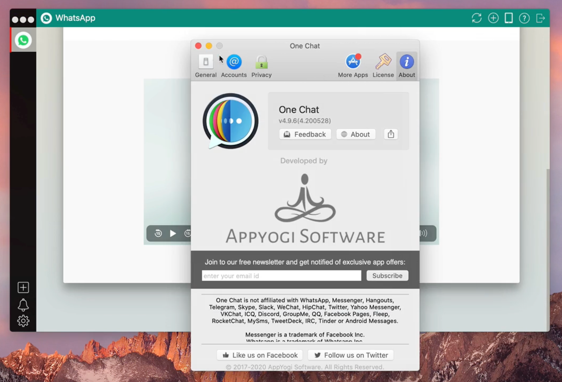Image resolution: width=562 pixels, height=382 pixels.
Task: Open the More Apps tab
Action: [x=353, y=66]
